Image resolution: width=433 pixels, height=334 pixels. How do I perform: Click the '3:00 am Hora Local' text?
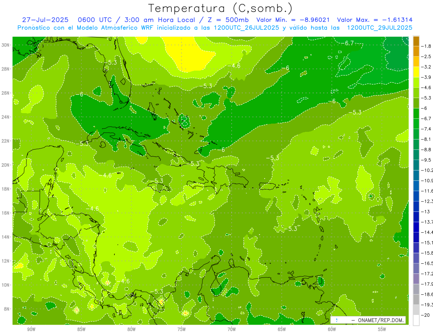pos(159,20)
